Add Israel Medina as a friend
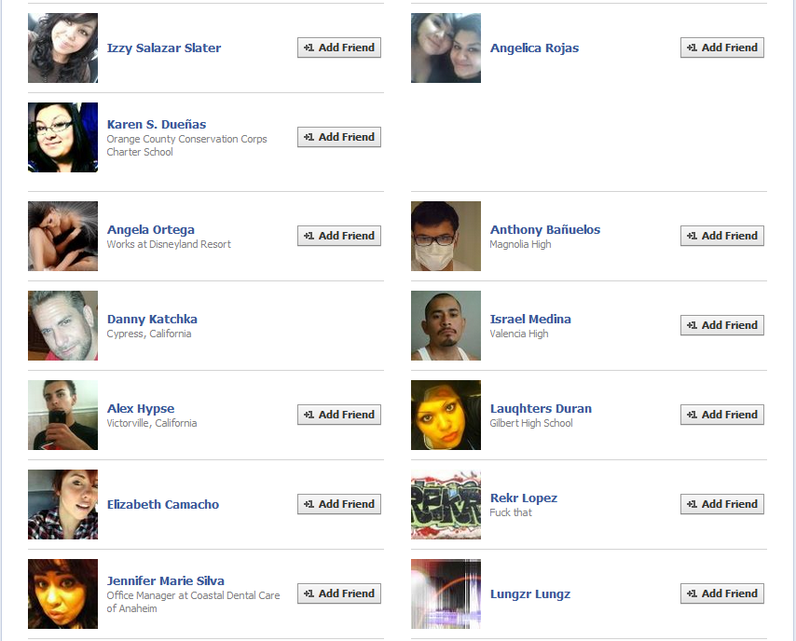Screen dimensions: 796x641 (x=721, y=325)
